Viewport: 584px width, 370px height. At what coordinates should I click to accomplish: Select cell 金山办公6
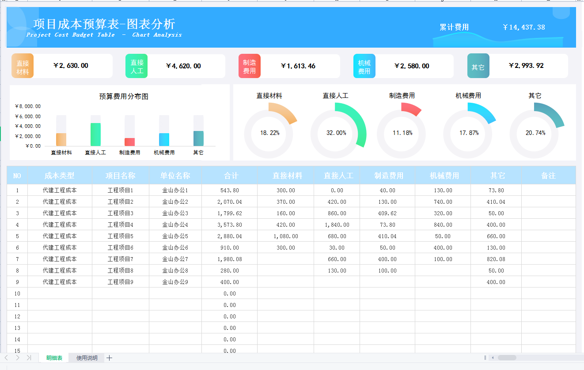click(x=175, y=248)
